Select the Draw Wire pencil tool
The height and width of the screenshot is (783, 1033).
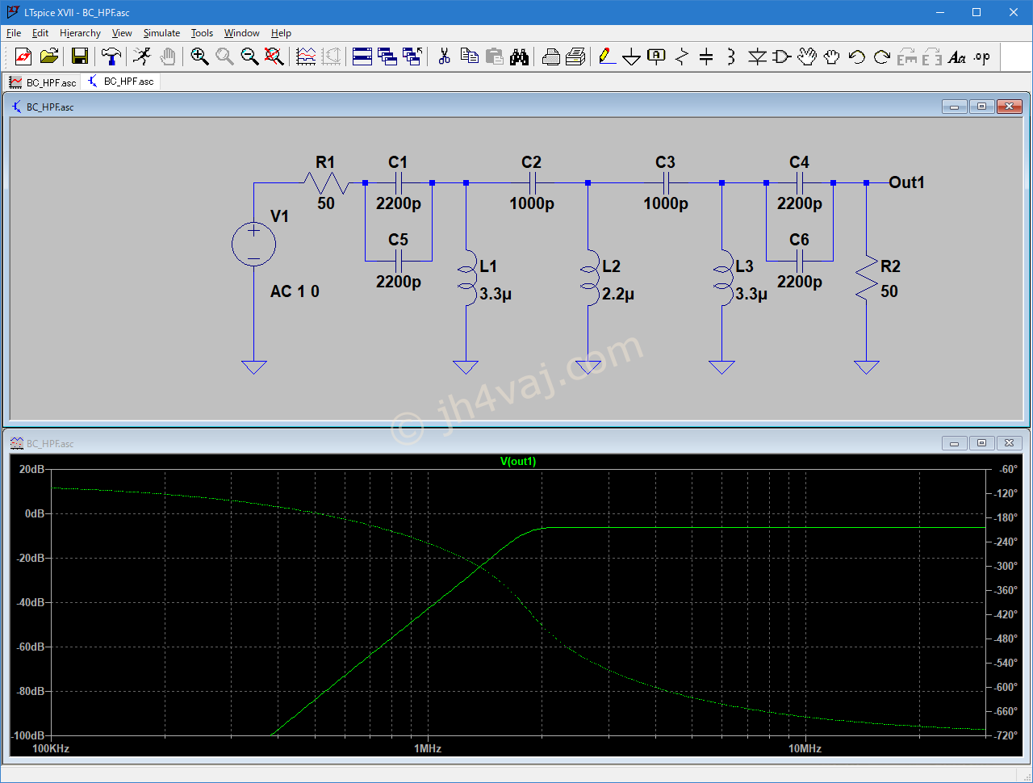607,57
